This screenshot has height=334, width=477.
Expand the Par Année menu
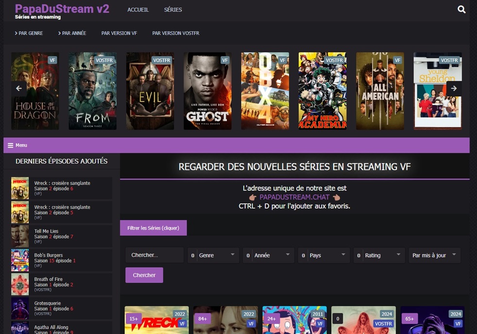point(72,33)
